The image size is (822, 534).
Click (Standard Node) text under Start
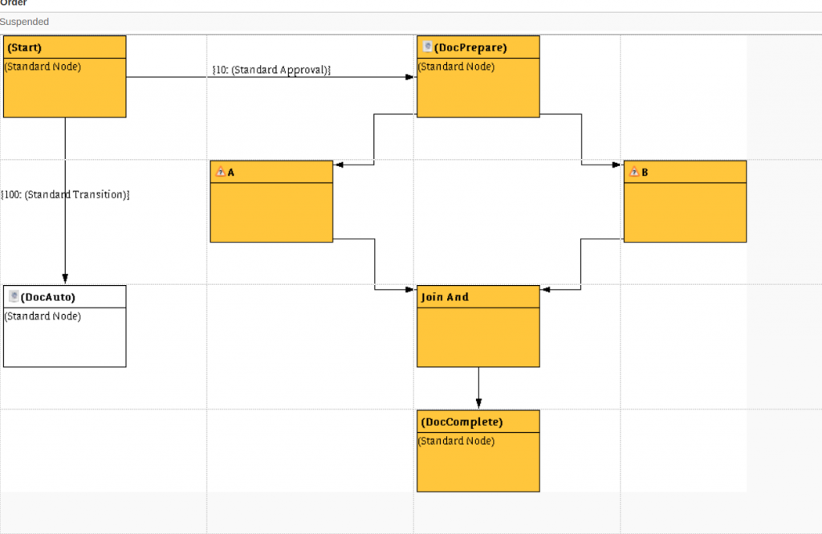click(43, 67)
